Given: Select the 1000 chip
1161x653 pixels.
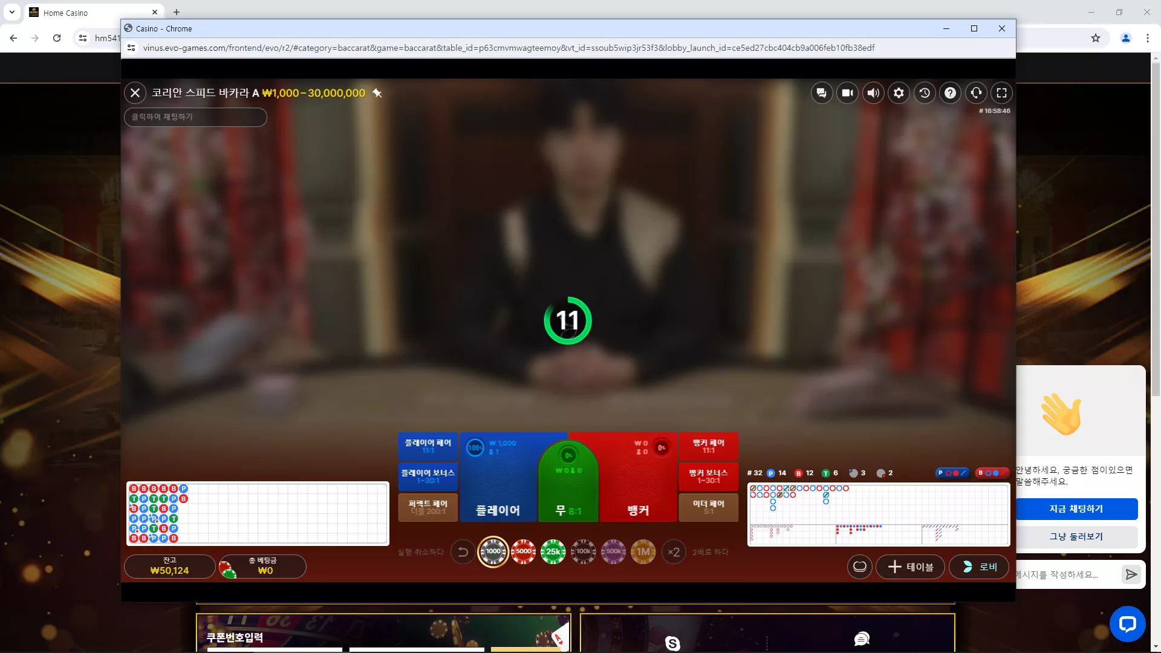Looking at the screenshot, I should click(x=493, y=551).
